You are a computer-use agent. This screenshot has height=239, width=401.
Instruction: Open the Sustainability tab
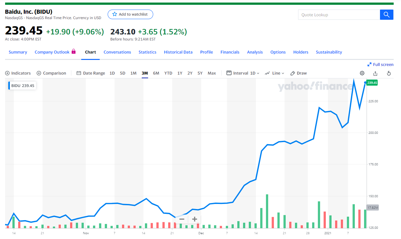[x=329, y=52]
